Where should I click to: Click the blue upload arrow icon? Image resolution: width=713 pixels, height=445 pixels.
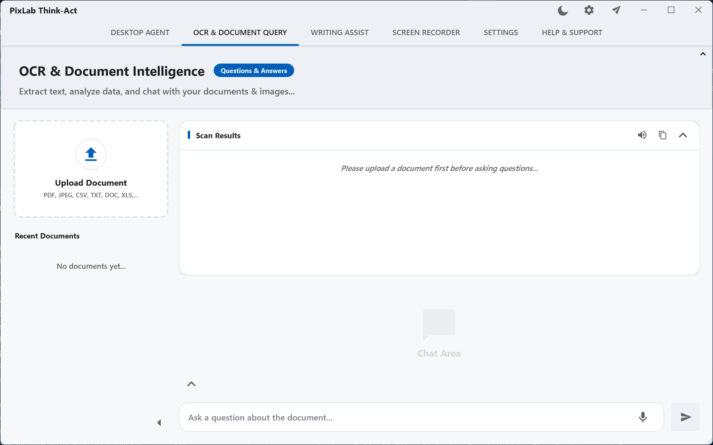coord(91,154)
